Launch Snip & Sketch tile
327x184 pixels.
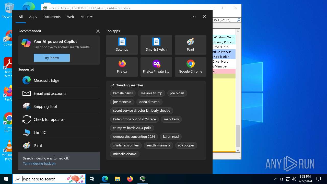(156, 45)
